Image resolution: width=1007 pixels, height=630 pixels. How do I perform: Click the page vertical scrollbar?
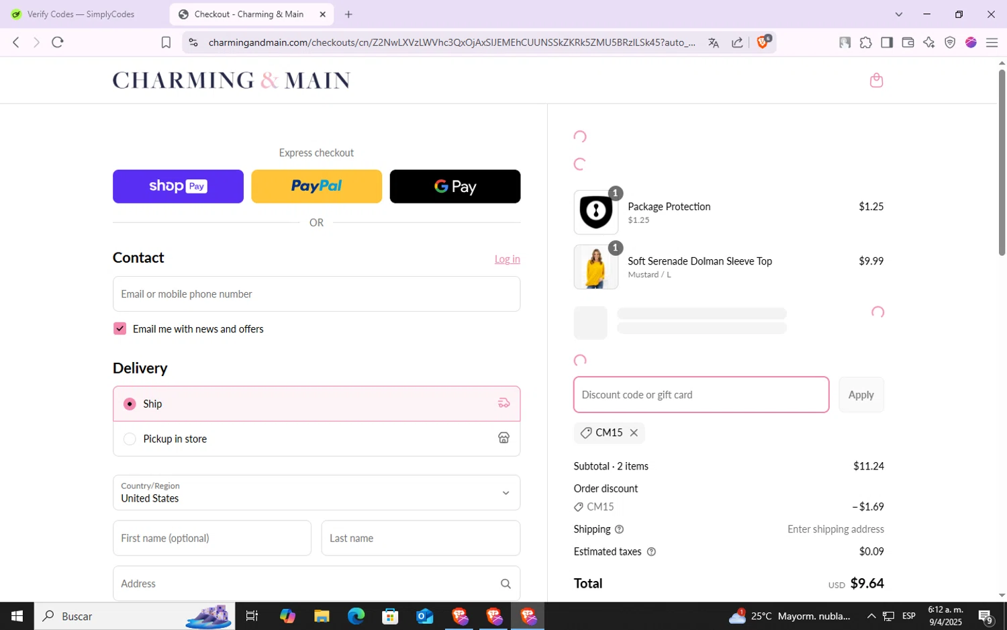pyautogui.click(x=1002, y=161)
